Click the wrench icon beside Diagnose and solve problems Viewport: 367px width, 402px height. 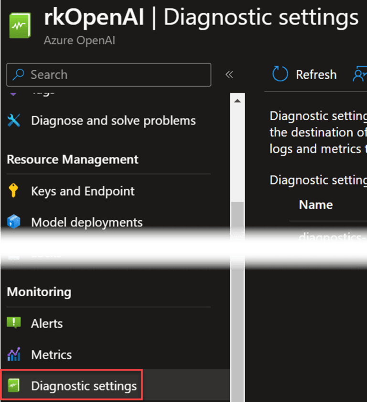(x=14, y=120)
